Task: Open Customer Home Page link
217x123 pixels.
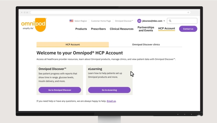Action: click(101, 21)
